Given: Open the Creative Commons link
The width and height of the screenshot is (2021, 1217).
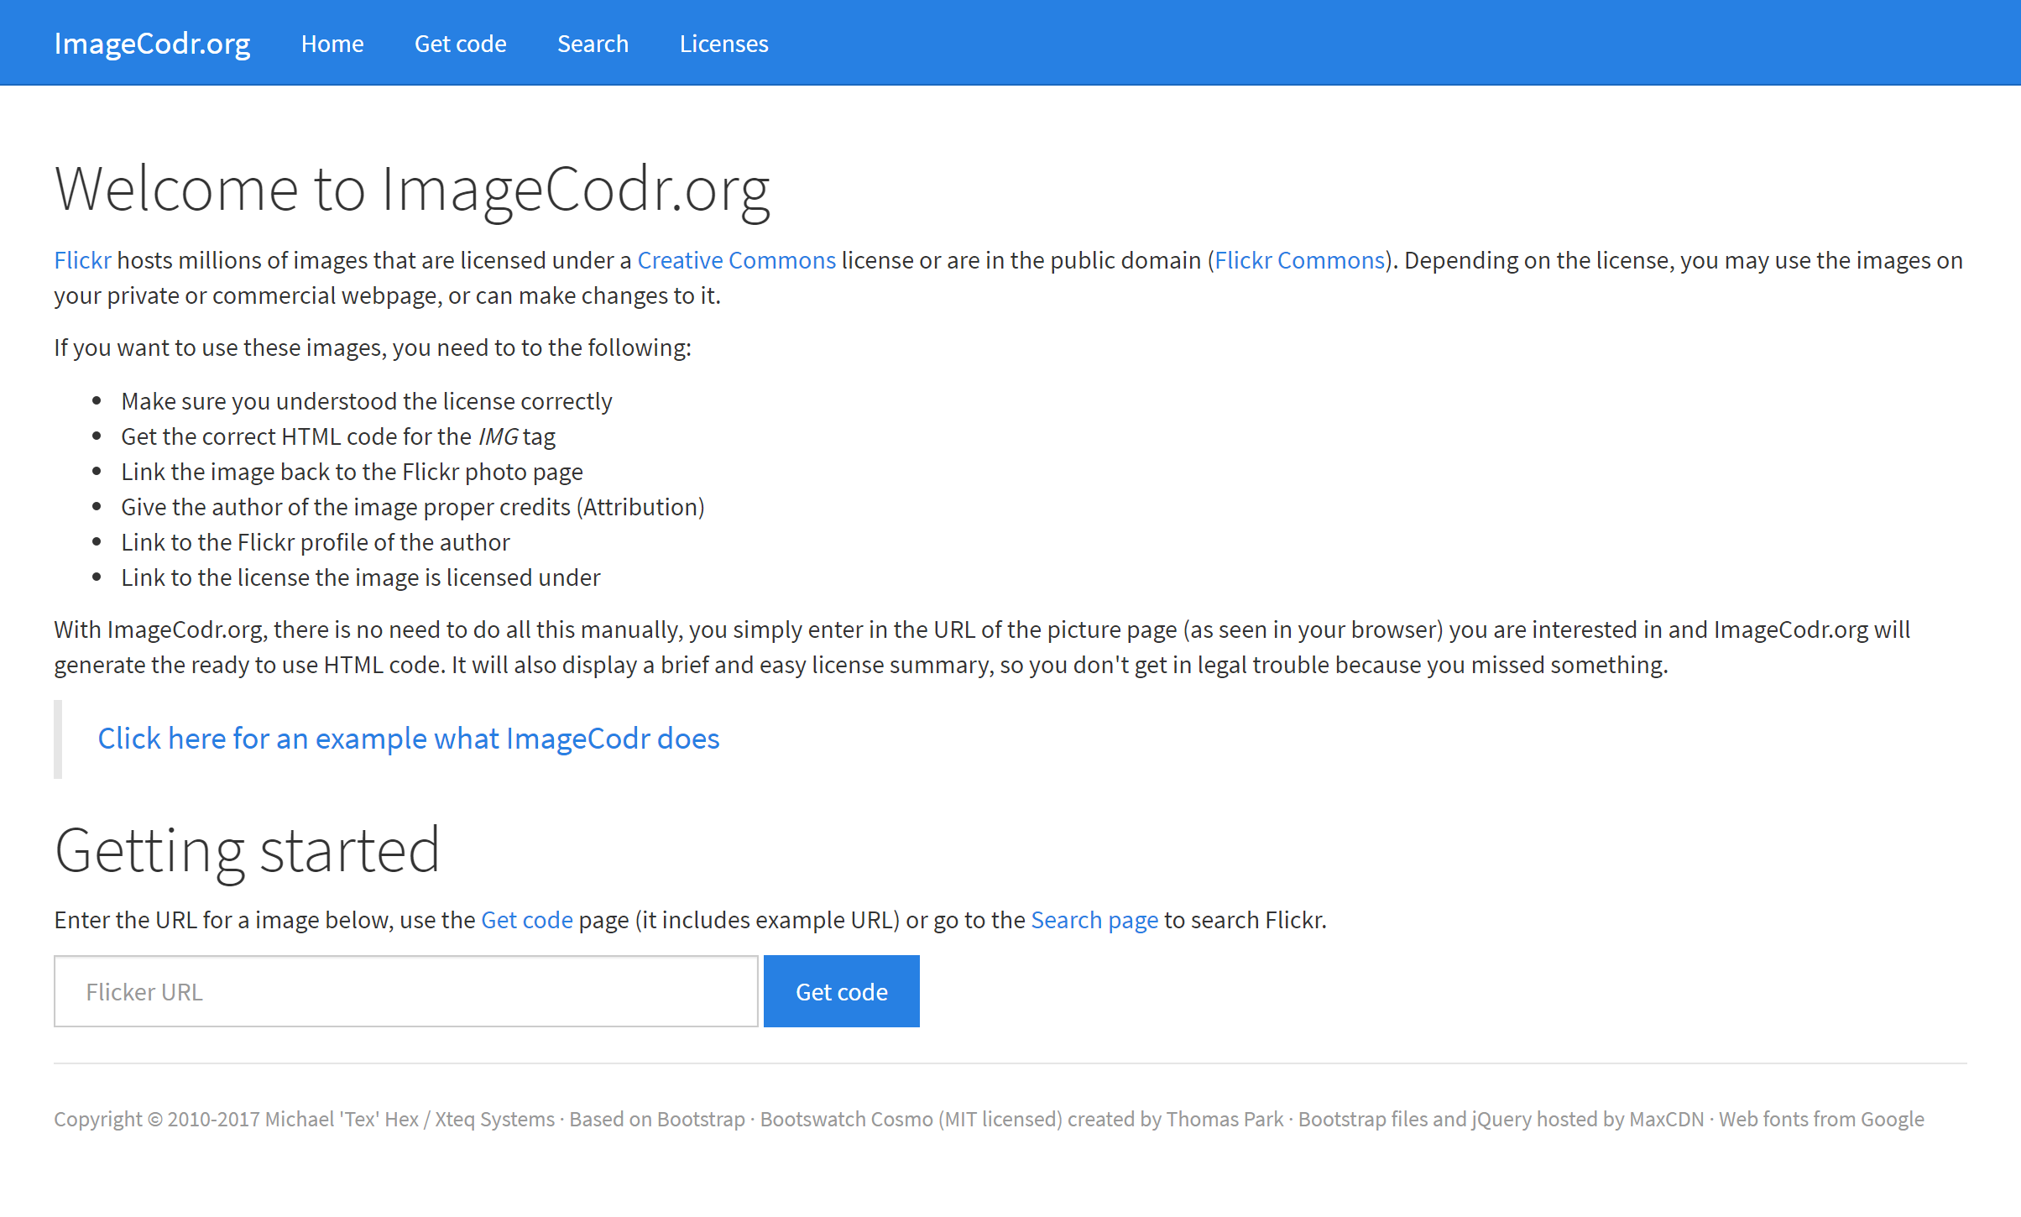Looking at the screenshot, I should 736,260.
